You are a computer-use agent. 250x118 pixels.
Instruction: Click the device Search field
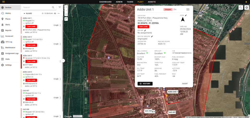click(36, 8)
